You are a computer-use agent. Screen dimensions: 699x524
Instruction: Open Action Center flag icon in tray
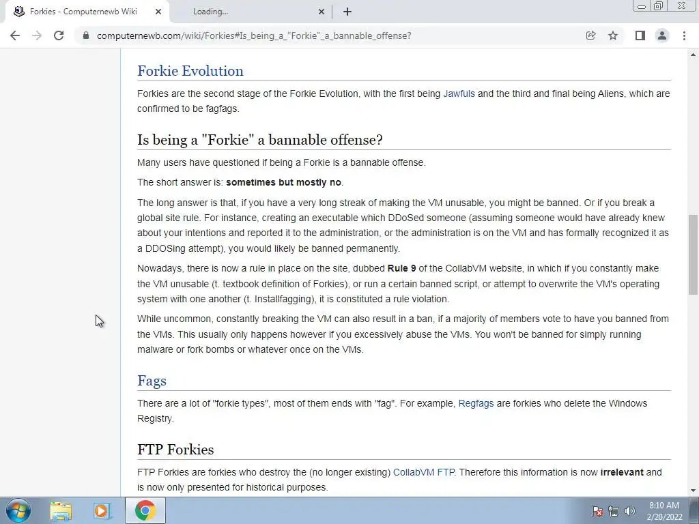[x=597, y=511]
